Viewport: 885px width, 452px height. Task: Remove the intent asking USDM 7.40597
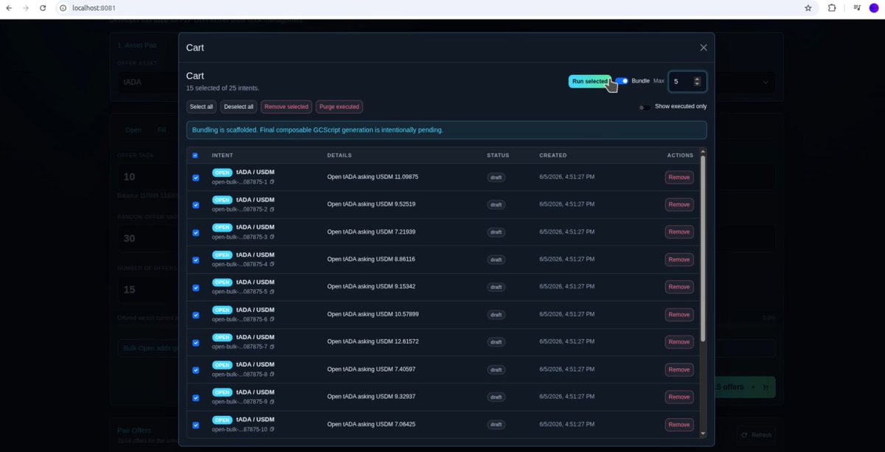679,369
